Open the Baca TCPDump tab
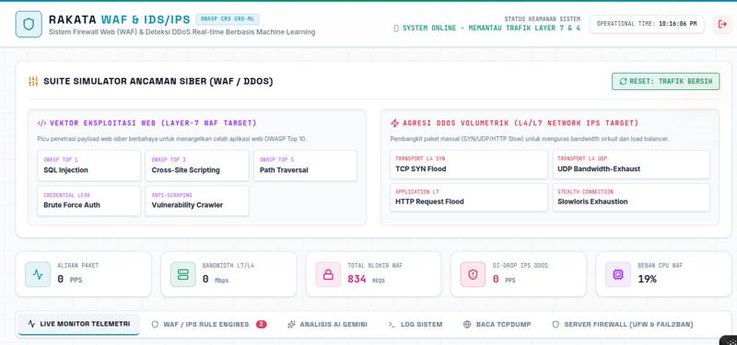The width and height of the screenshot is (737, 345). [497, 325]
